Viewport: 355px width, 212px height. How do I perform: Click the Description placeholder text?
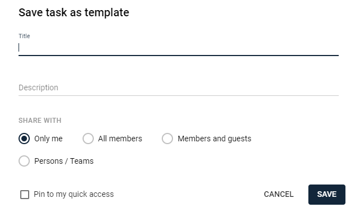tap(38, 87)
